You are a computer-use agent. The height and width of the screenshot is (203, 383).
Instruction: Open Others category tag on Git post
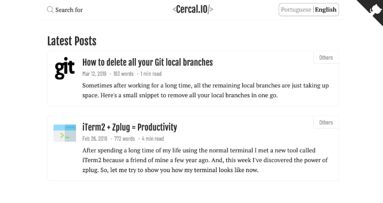(x=326, y=58)
